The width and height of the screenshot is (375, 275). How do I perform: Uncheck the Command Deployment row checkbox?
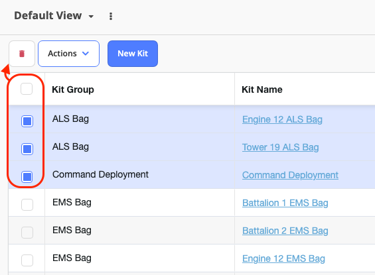tap(27, 177)
